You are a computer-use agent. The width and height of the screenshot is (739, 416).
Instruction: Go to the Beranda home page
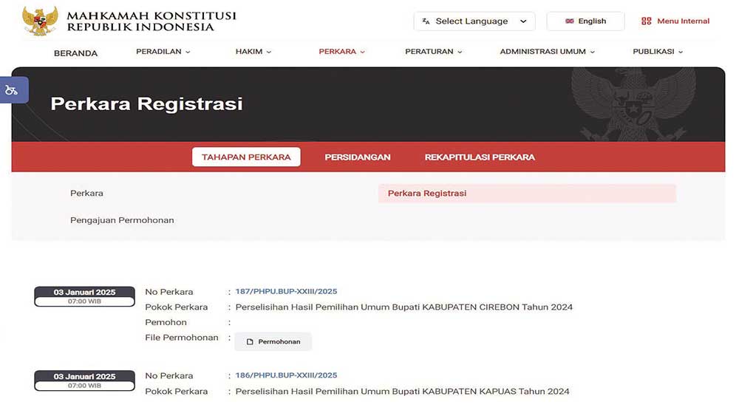75,53
